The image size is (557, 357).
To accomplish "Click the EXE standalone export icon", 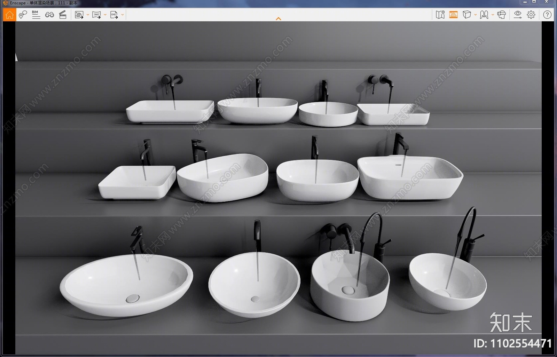I will (114, 15).
